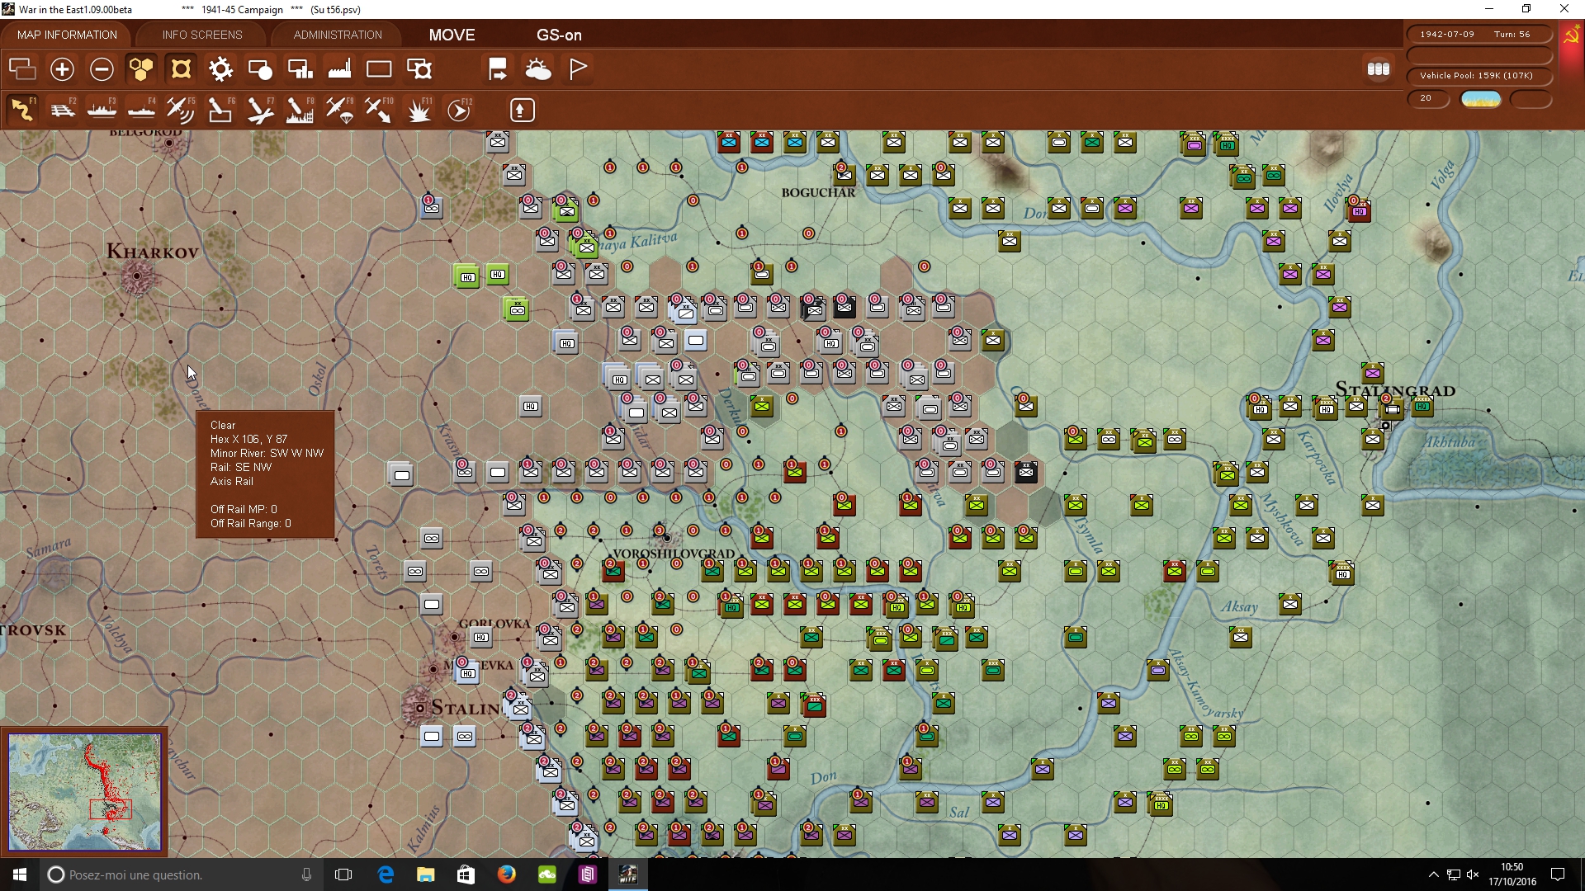Open the MAP INFORMATION tab
Viewport: 1585px width, 891px height.
pyautogui.click(x=67, y=35)
